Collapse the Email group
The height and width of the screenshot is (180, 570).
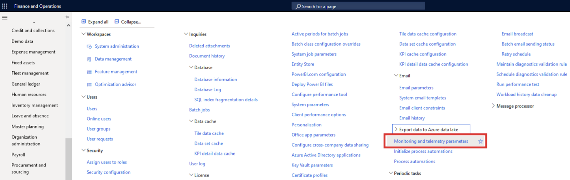point(396,76)
